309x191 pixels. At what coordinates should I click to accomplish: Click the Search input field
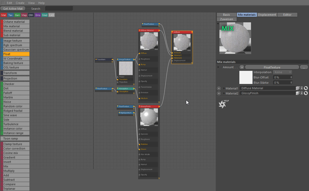(x=59, y=9)
